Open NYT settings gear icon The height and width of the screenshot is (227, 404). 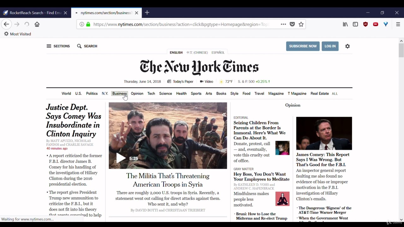tap(348, 46)
